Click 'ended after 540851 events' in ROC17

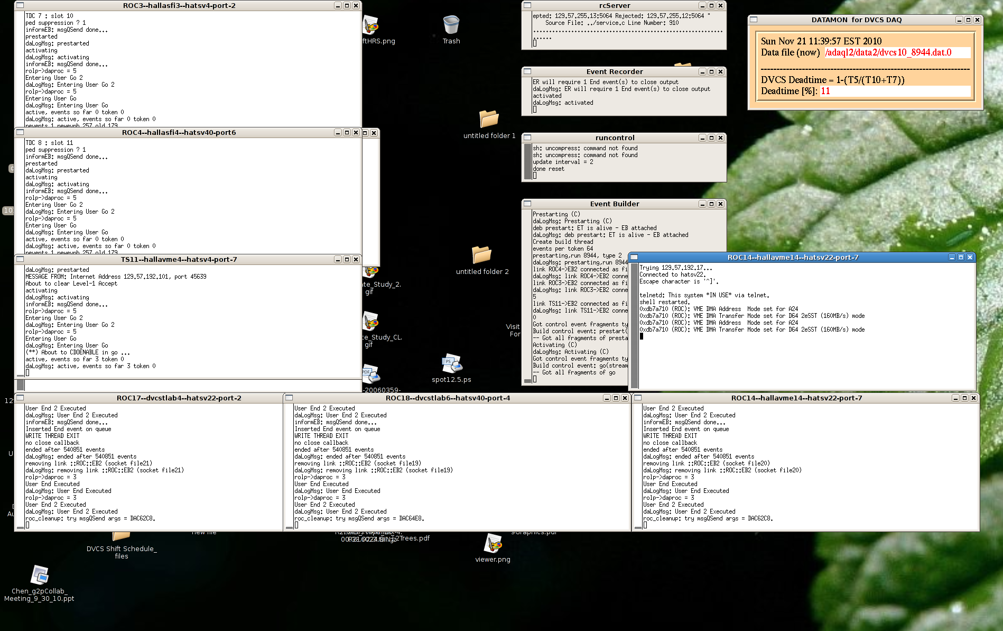(x=65, y=450)
